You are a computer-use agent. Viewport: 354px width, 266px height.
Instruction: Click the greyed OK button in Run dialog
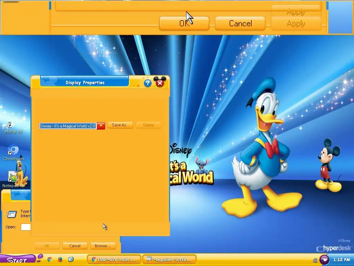47,246
